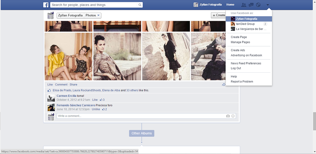316x154 pixels.
Task: Open News Feed Preferences
Action: [x=246, y=63]
